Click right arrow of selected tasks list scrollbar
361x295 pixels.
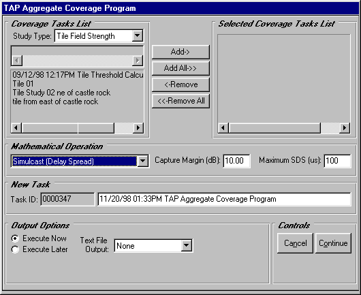345,128
